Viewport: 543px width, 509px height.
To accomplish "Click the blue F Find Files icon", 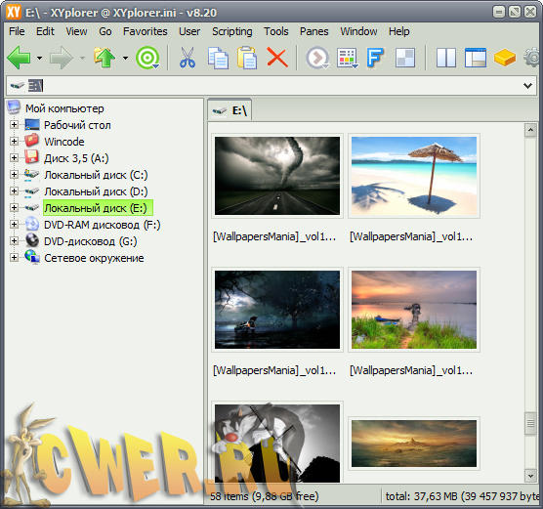I will 375,58.
